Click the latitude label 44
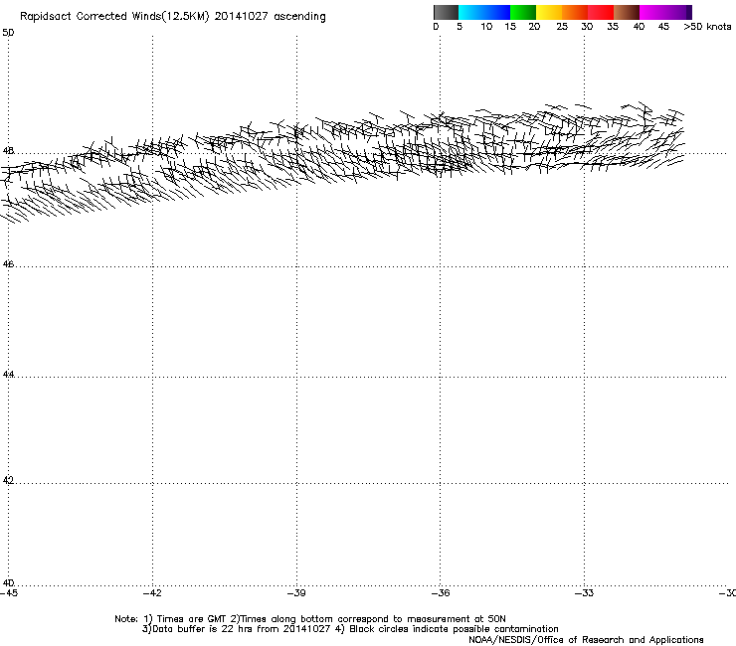Image resolution: width=736 pixels, height=646 pixels. pyautogui.click(x=8, y=375)
